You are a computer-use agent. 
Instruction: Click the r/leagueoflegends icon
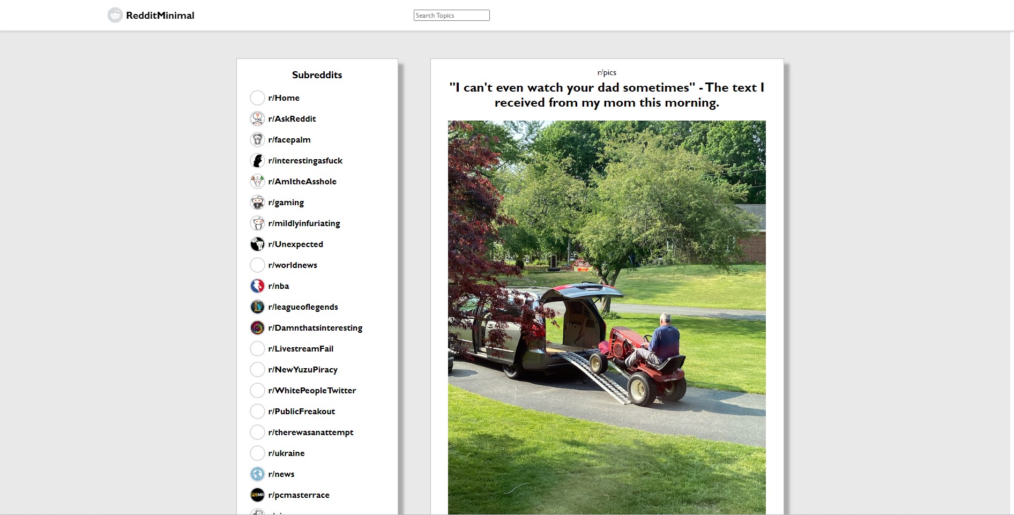tap(257, 307)
